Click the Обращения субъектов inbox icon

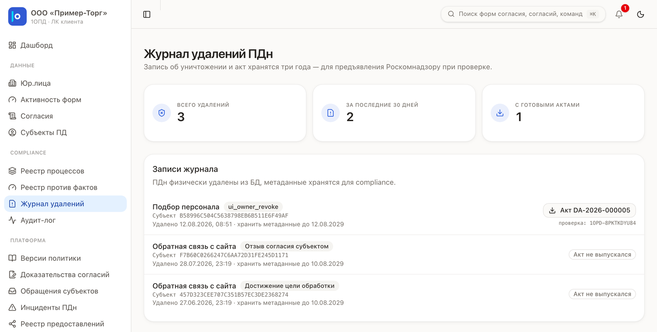(x=12, y=291)
